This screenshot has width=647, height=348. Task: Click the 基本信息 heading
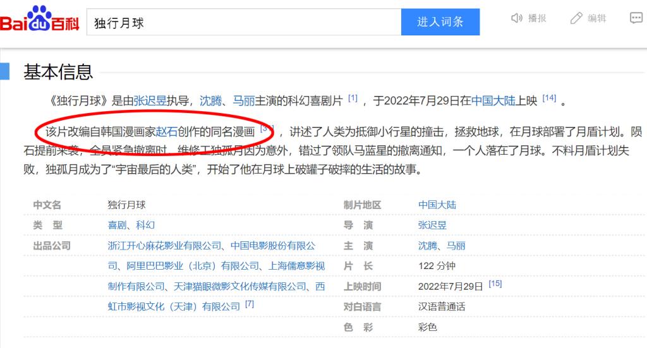tap(58, 72)
